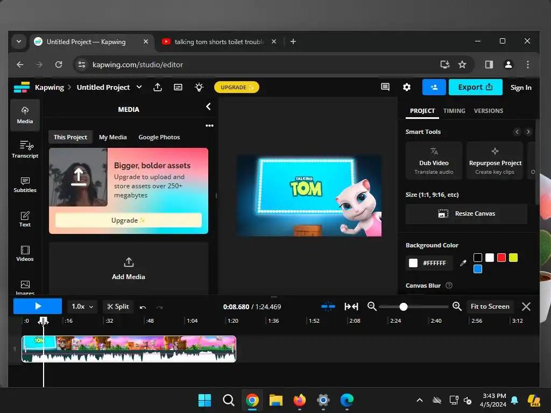Screen dimensions: 551x413
Task: Go to previous Smart Tools with left chevron
Action: click(x=517, y=132)
